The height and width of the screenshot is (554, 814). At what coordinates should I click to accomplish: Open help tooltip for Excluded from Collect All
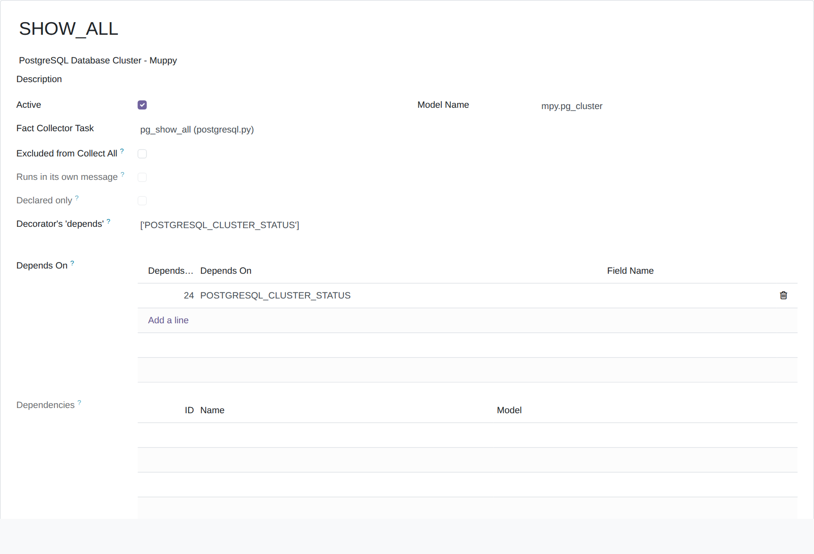point(122,151)
